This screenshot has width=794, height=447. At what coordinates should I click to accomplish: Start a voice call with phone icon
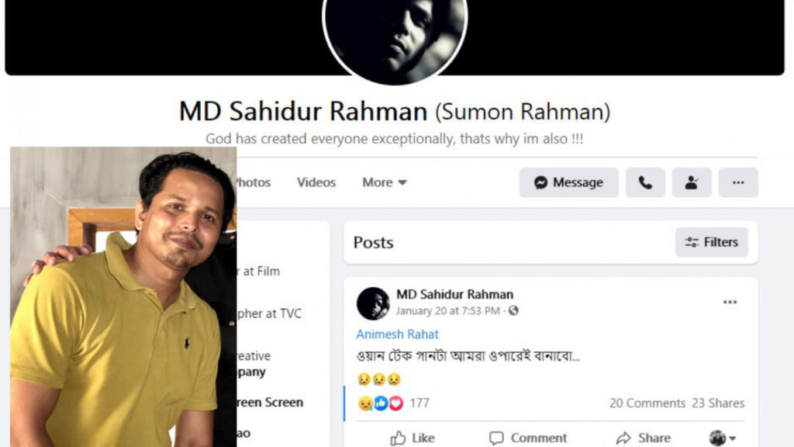(645, 182)
